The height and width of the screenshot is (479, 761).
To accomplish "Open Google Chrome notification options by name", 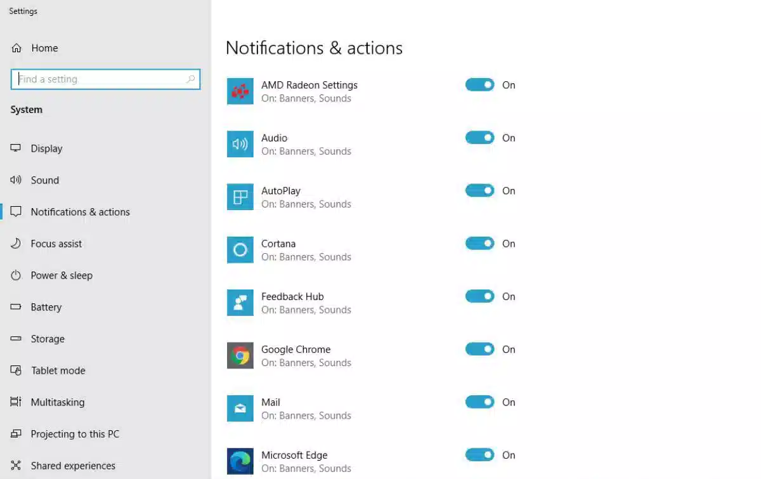I will coord(296,349).
